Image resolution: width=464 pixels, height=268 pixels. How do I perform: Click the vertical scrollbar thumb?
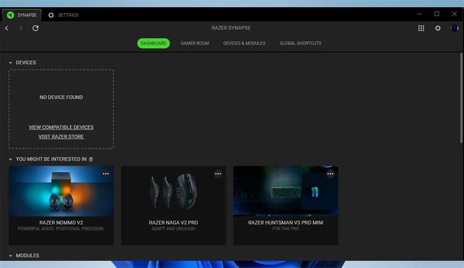(x=461, y=98)
